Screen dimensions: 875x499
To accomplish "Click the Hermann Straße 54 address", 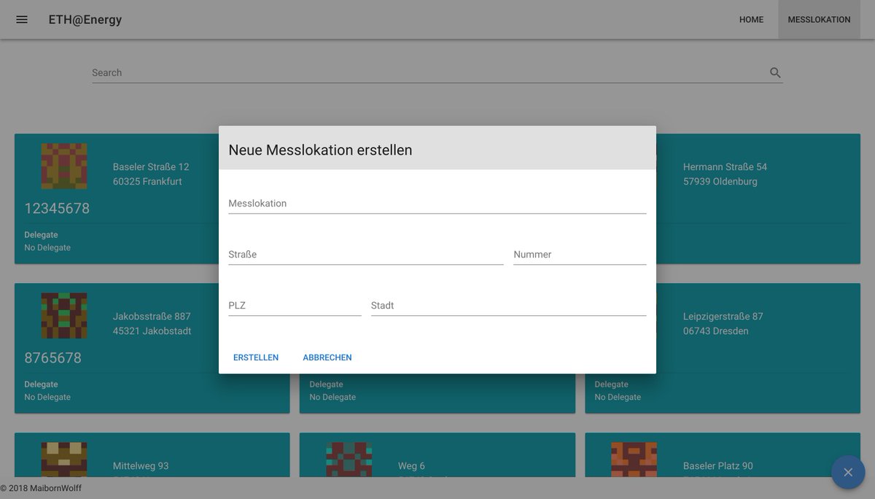I will [x=725, y=167].
